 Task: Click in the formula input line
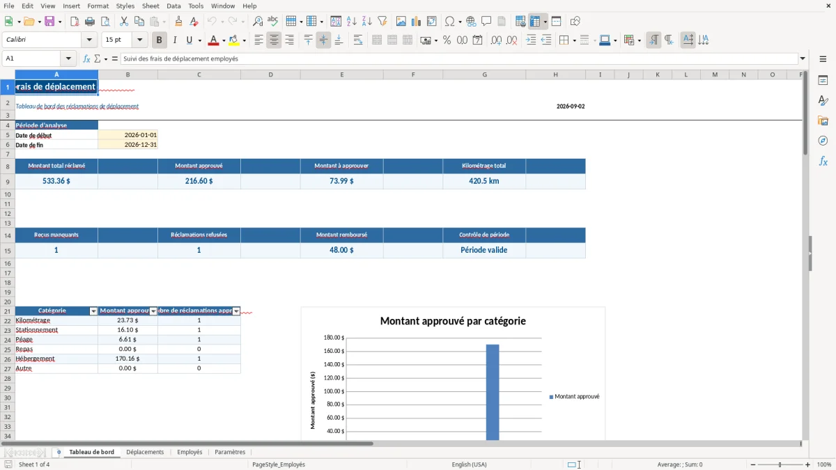[458, 58]
